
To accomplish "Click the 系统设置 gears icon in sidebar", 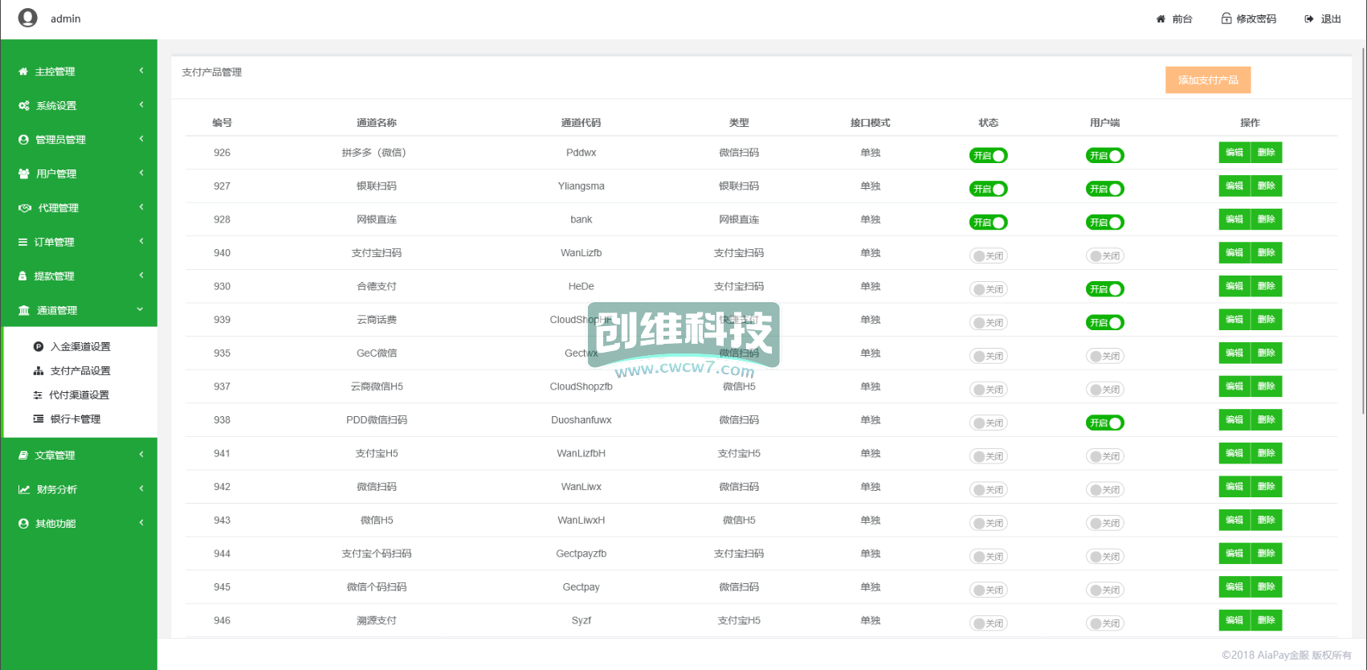I will coord(24,105).
